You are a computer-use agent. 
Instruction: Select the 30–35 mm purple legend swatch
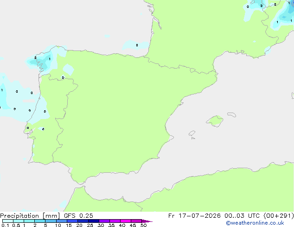pyautogui.click(x=104, y=221)
